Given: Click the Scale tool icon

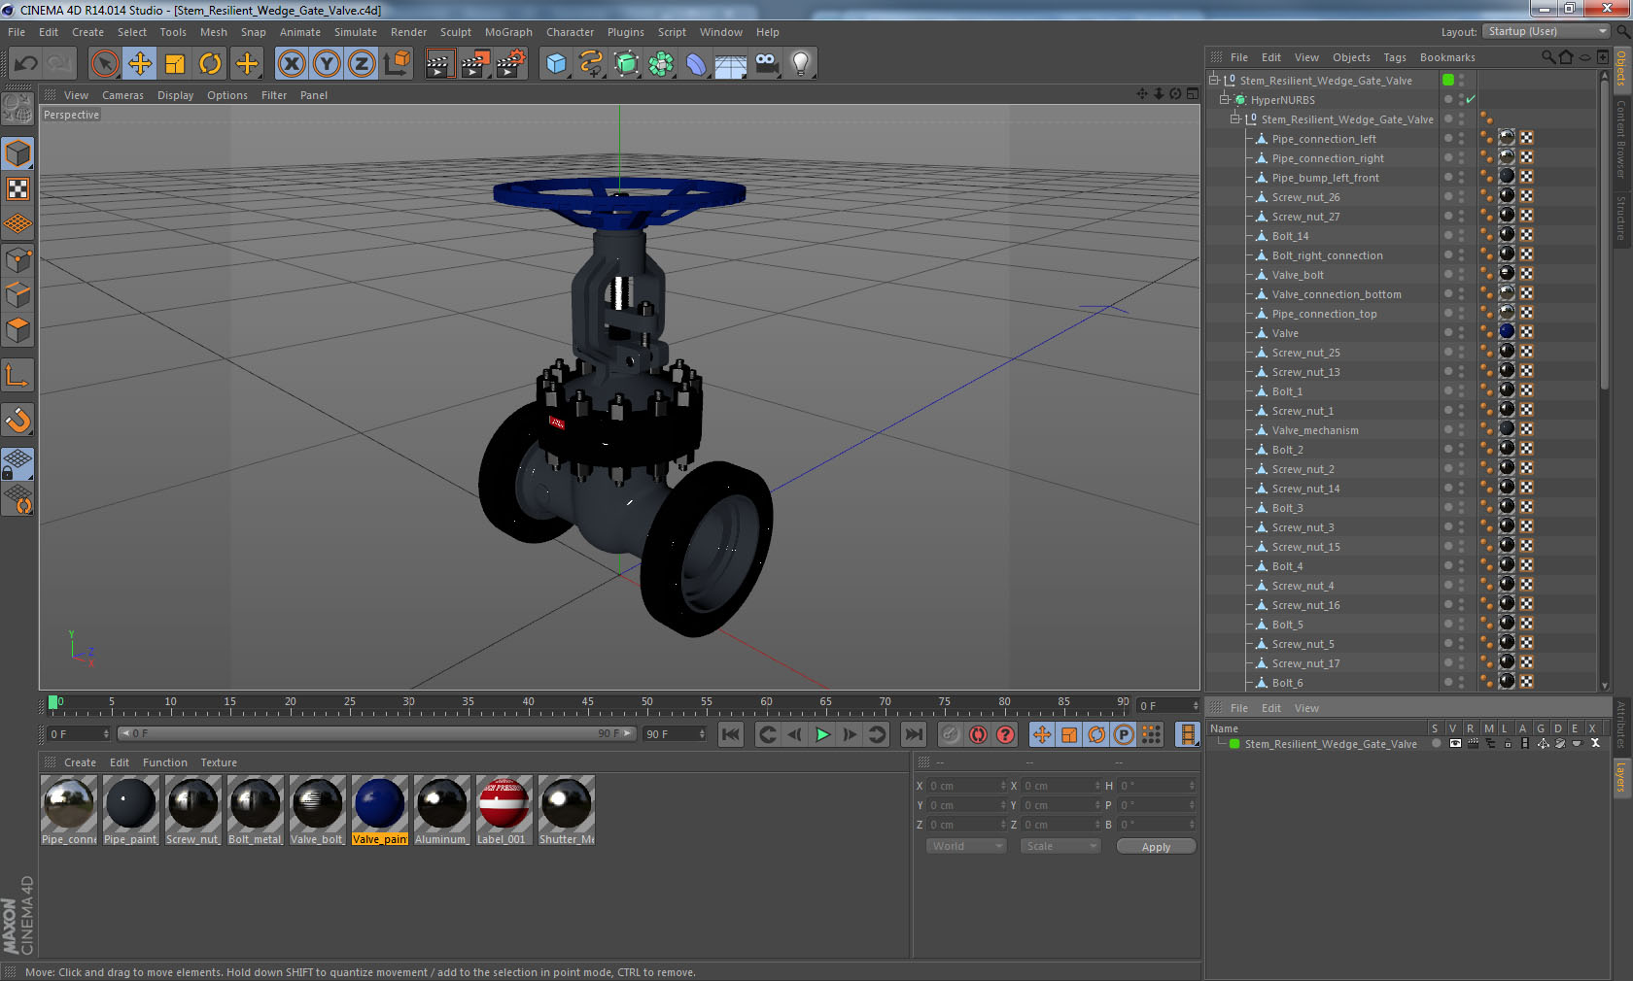Looking at the screenshot, I should (x=175, y=64).
